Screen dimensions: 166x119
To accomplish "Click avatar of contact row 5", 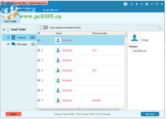I will point(58,80).
